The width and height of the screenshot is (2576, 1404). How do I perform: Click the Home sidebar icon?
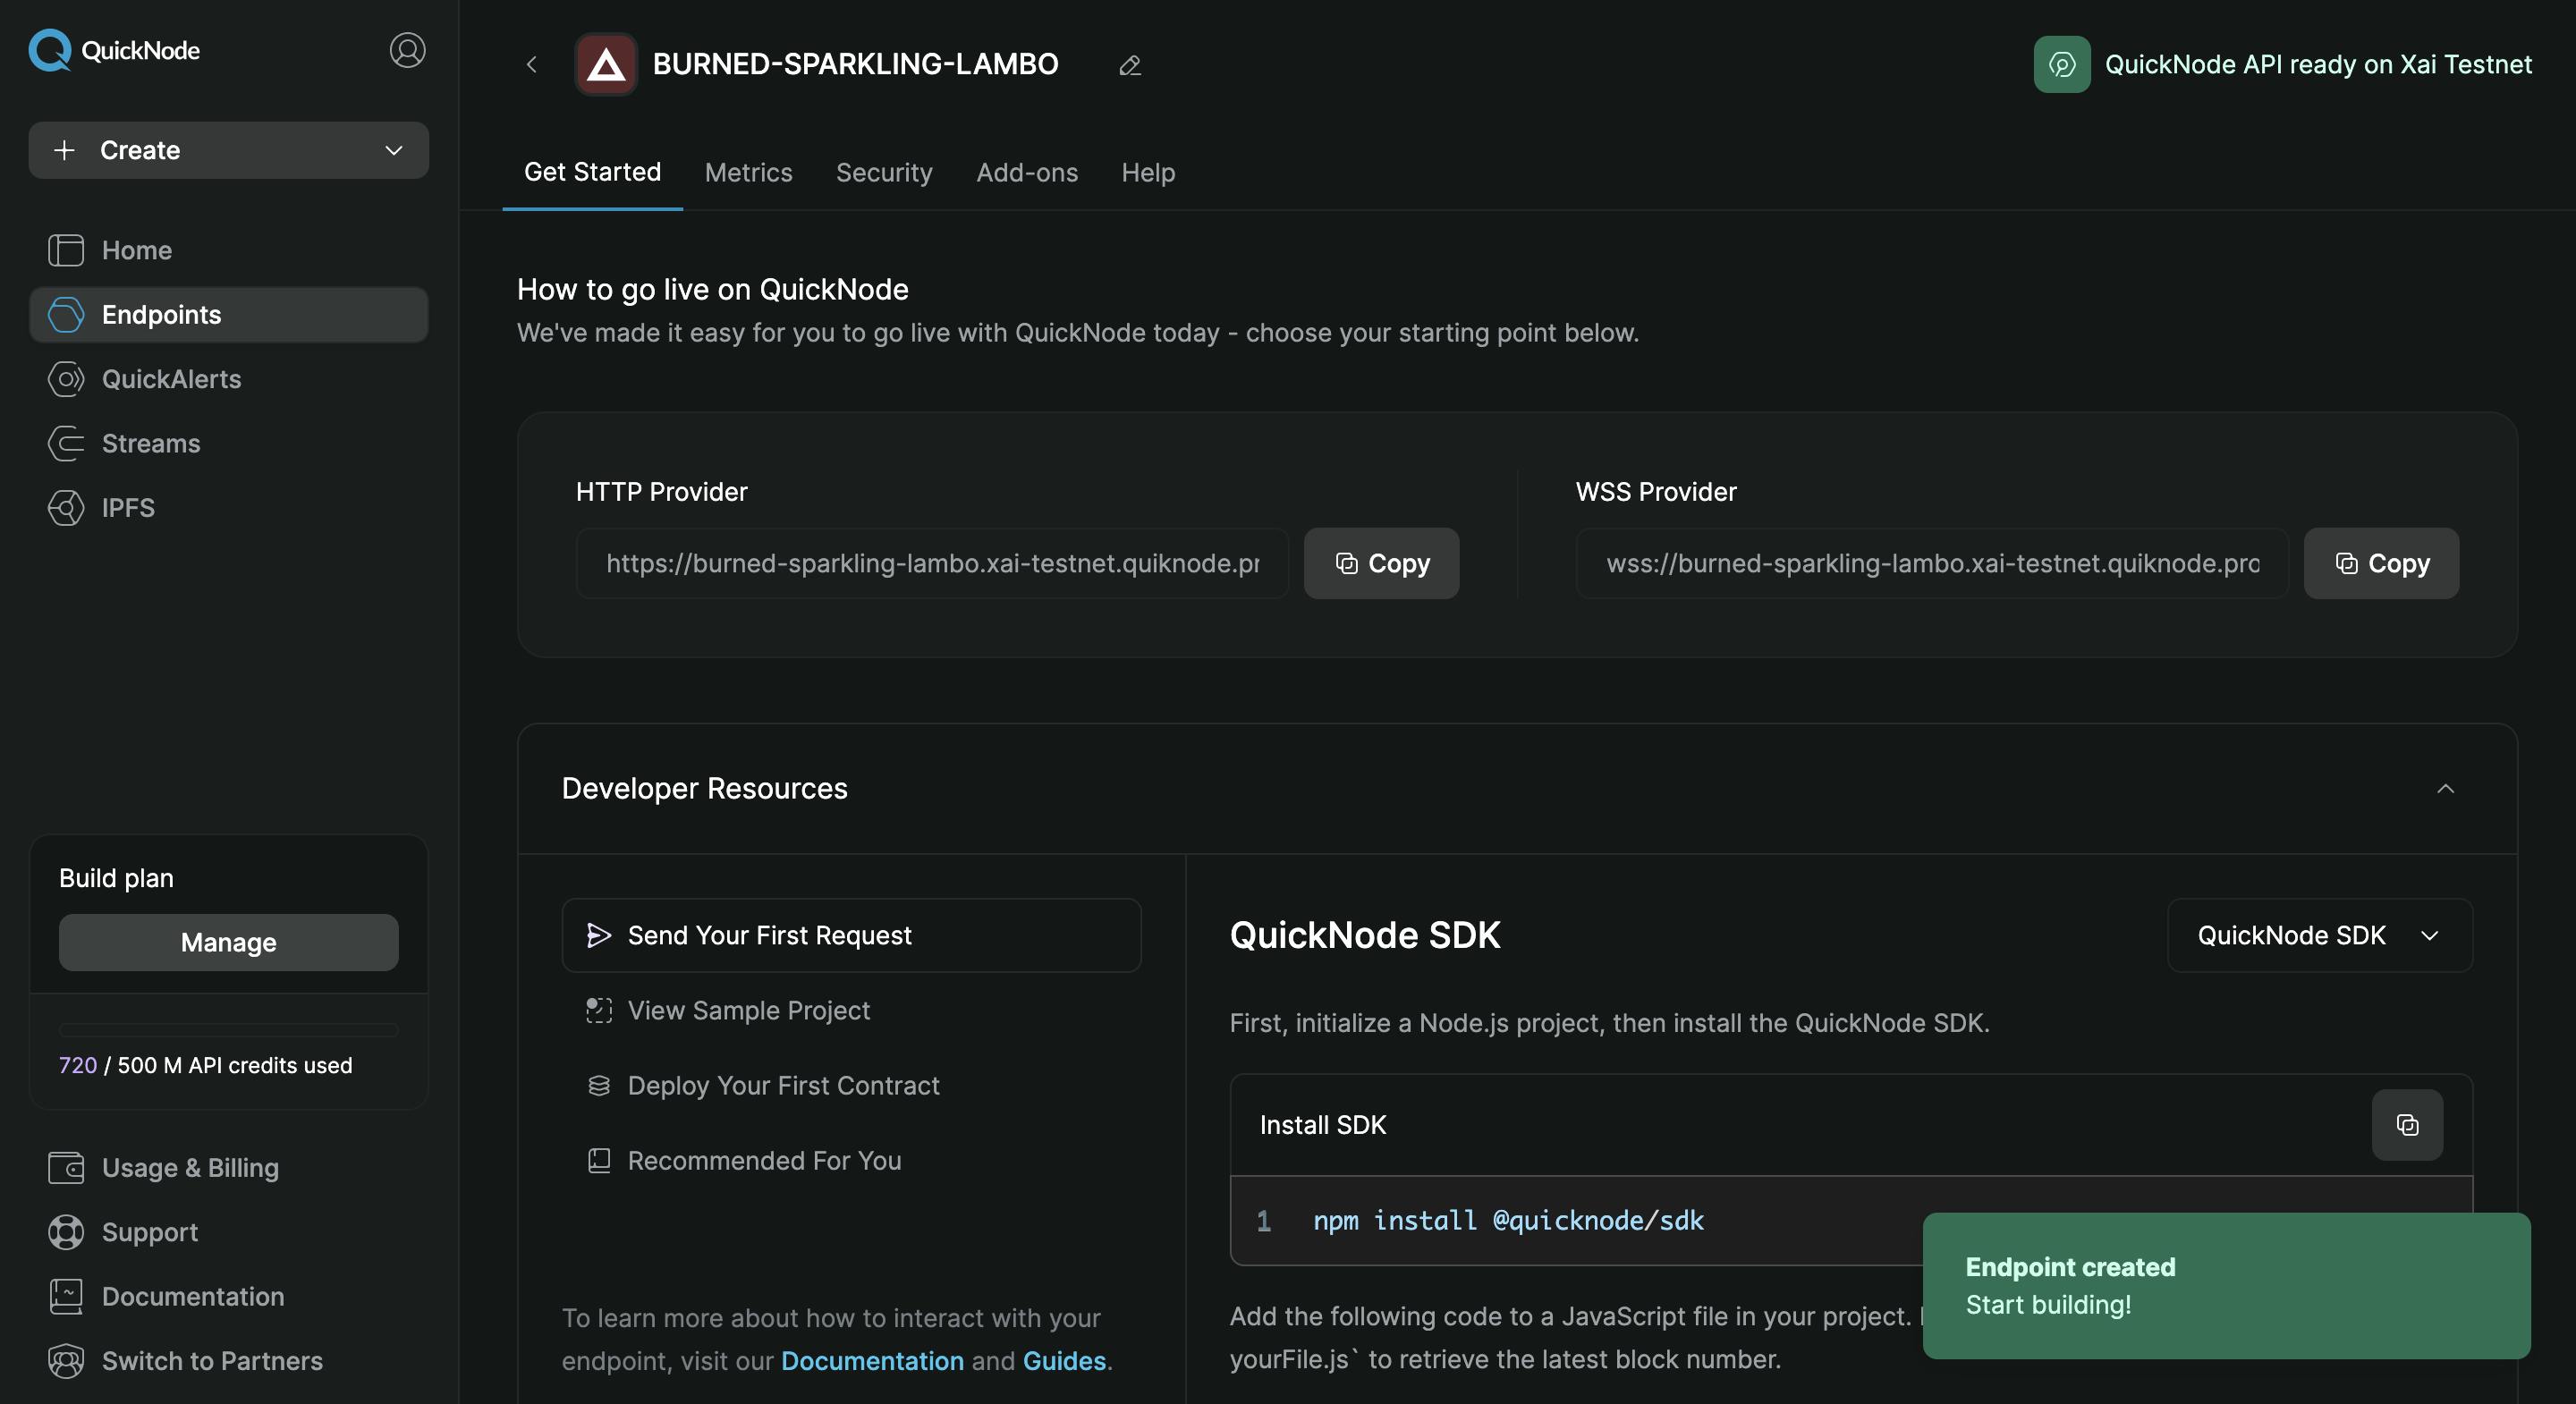(x=66, y=250)
